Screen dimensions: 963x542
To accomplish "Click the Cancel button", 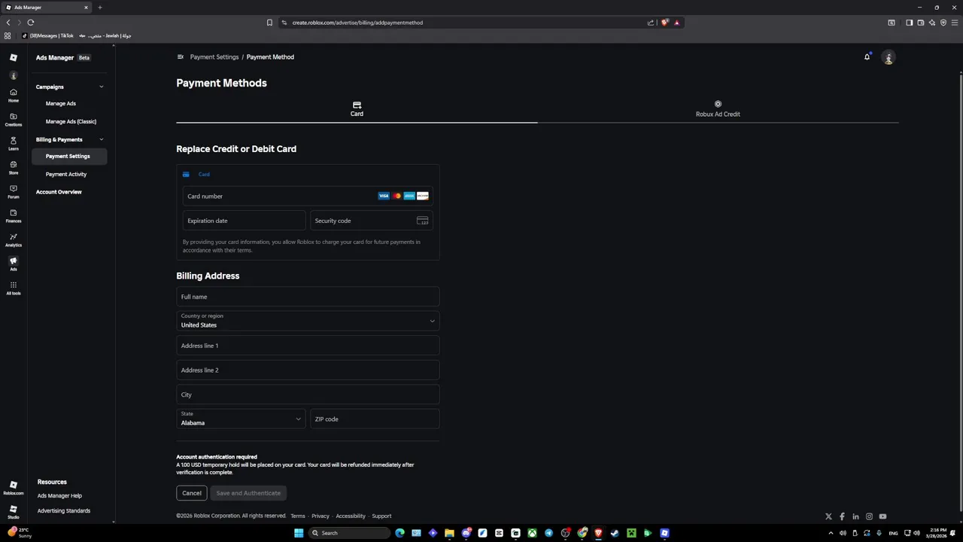I will pyautogui.click(x=192, y=493).
